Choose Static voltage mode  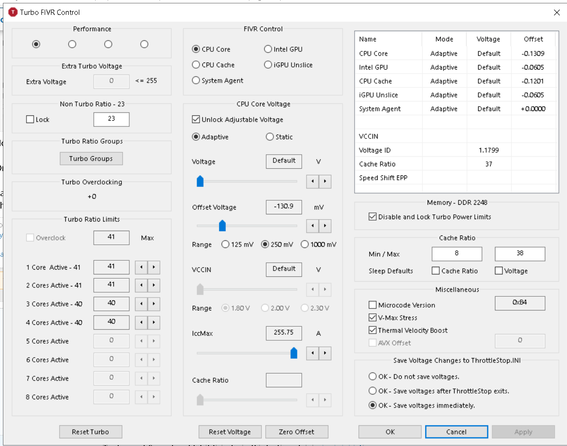click(x=279, y=136)
